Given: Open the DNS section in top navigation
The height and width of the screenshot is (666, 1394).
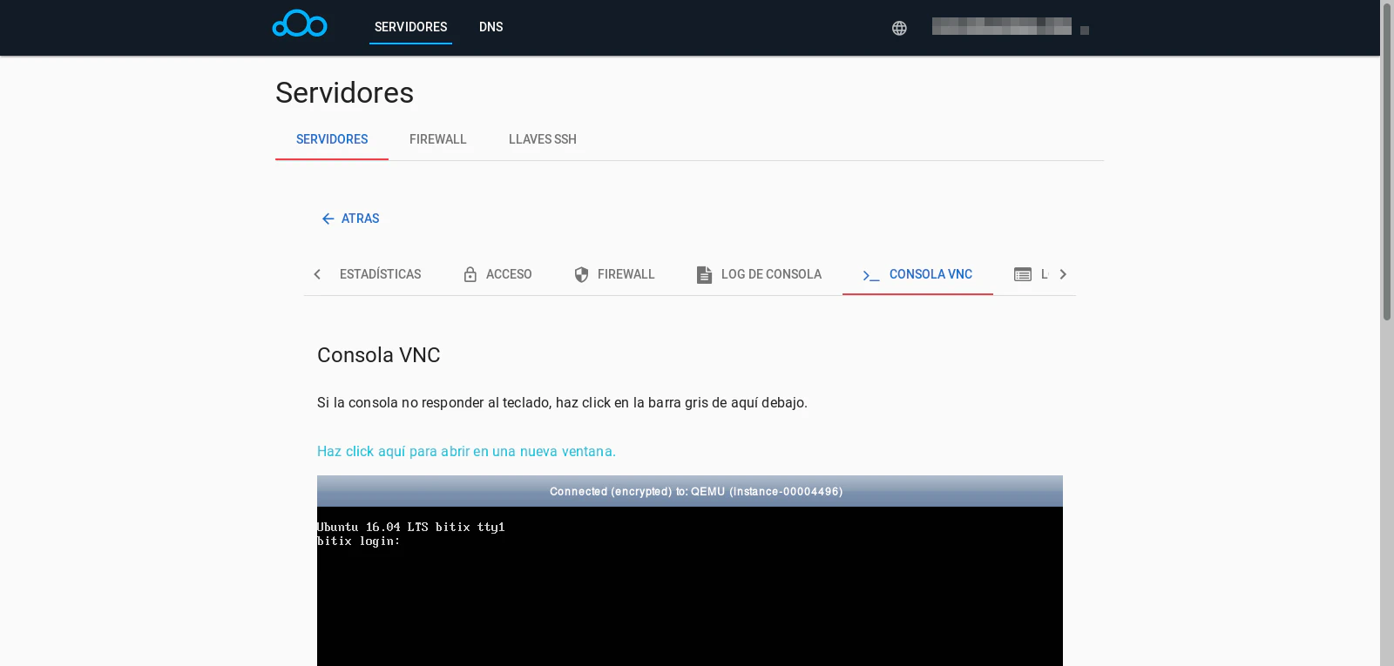Looking at the screenshot, I should pyautogui.click(x=491, y=27).
